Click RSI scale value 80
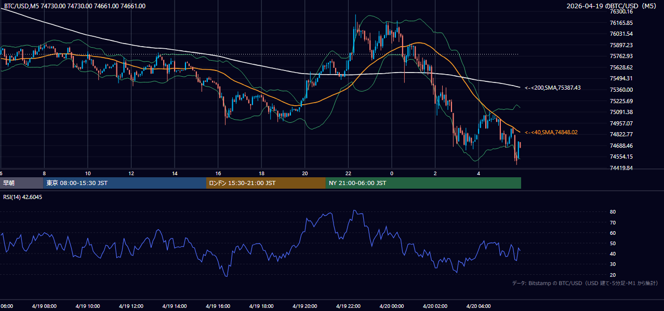This screenshot has height=311, width=664. [x=613, y=212]
